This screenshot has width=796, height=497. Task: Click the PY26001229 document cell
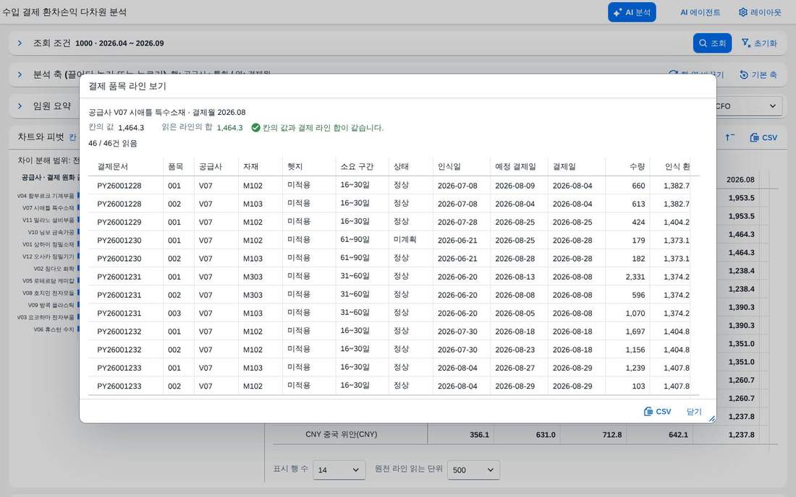tap(119, 222)
